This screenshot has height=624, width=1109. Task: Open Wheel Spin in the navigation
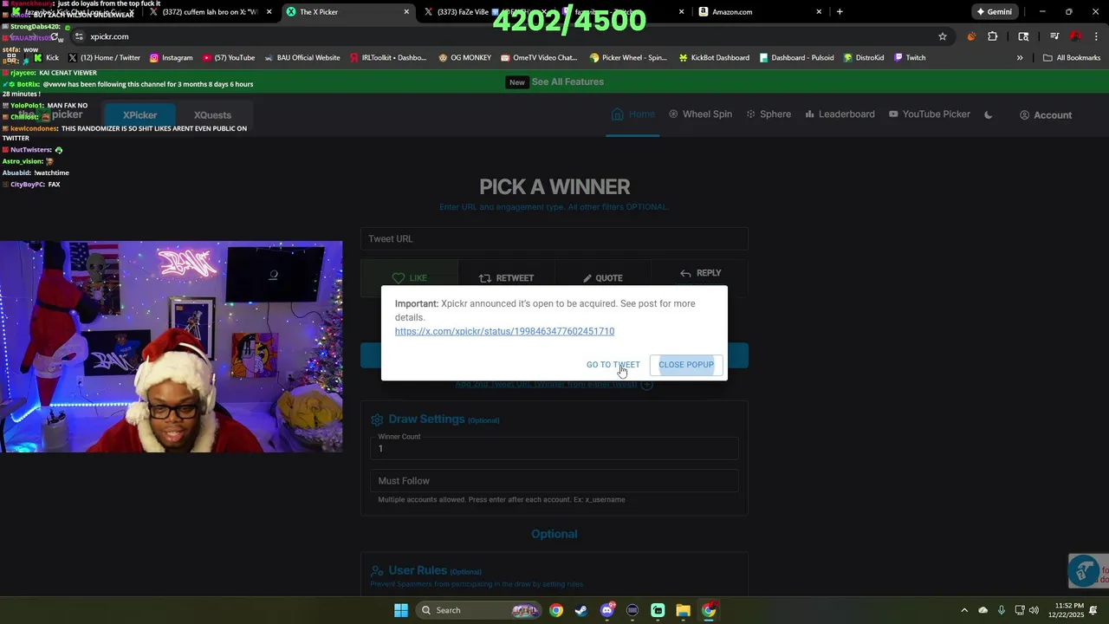point(700,114)
